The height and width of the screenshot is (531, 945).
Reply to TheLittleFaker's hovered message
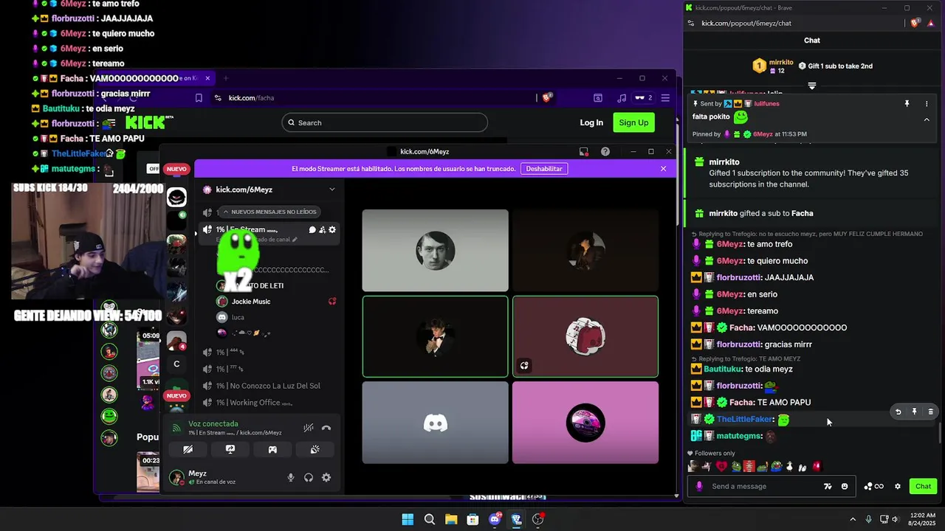click(898, 412)
